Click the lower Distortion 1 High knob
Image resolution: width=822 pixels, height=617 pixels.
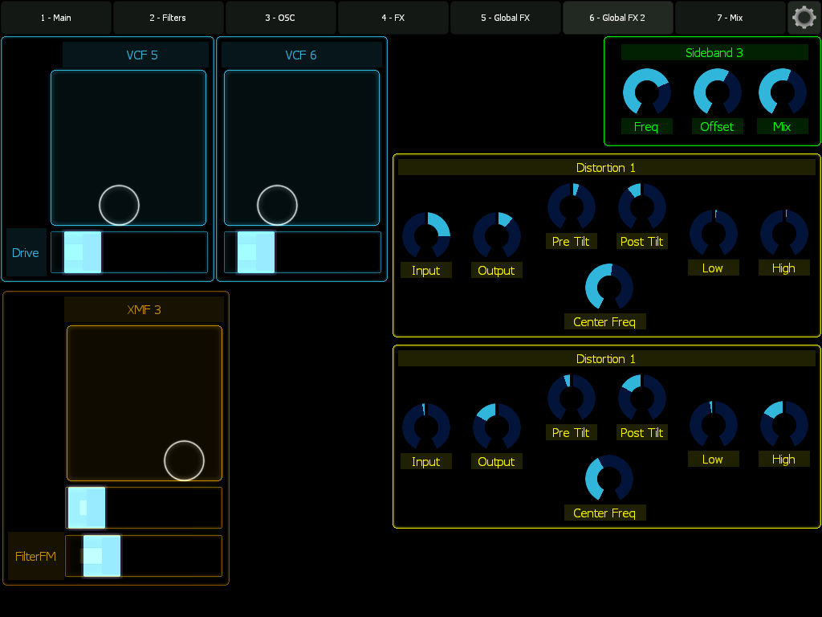click(783, 424)
